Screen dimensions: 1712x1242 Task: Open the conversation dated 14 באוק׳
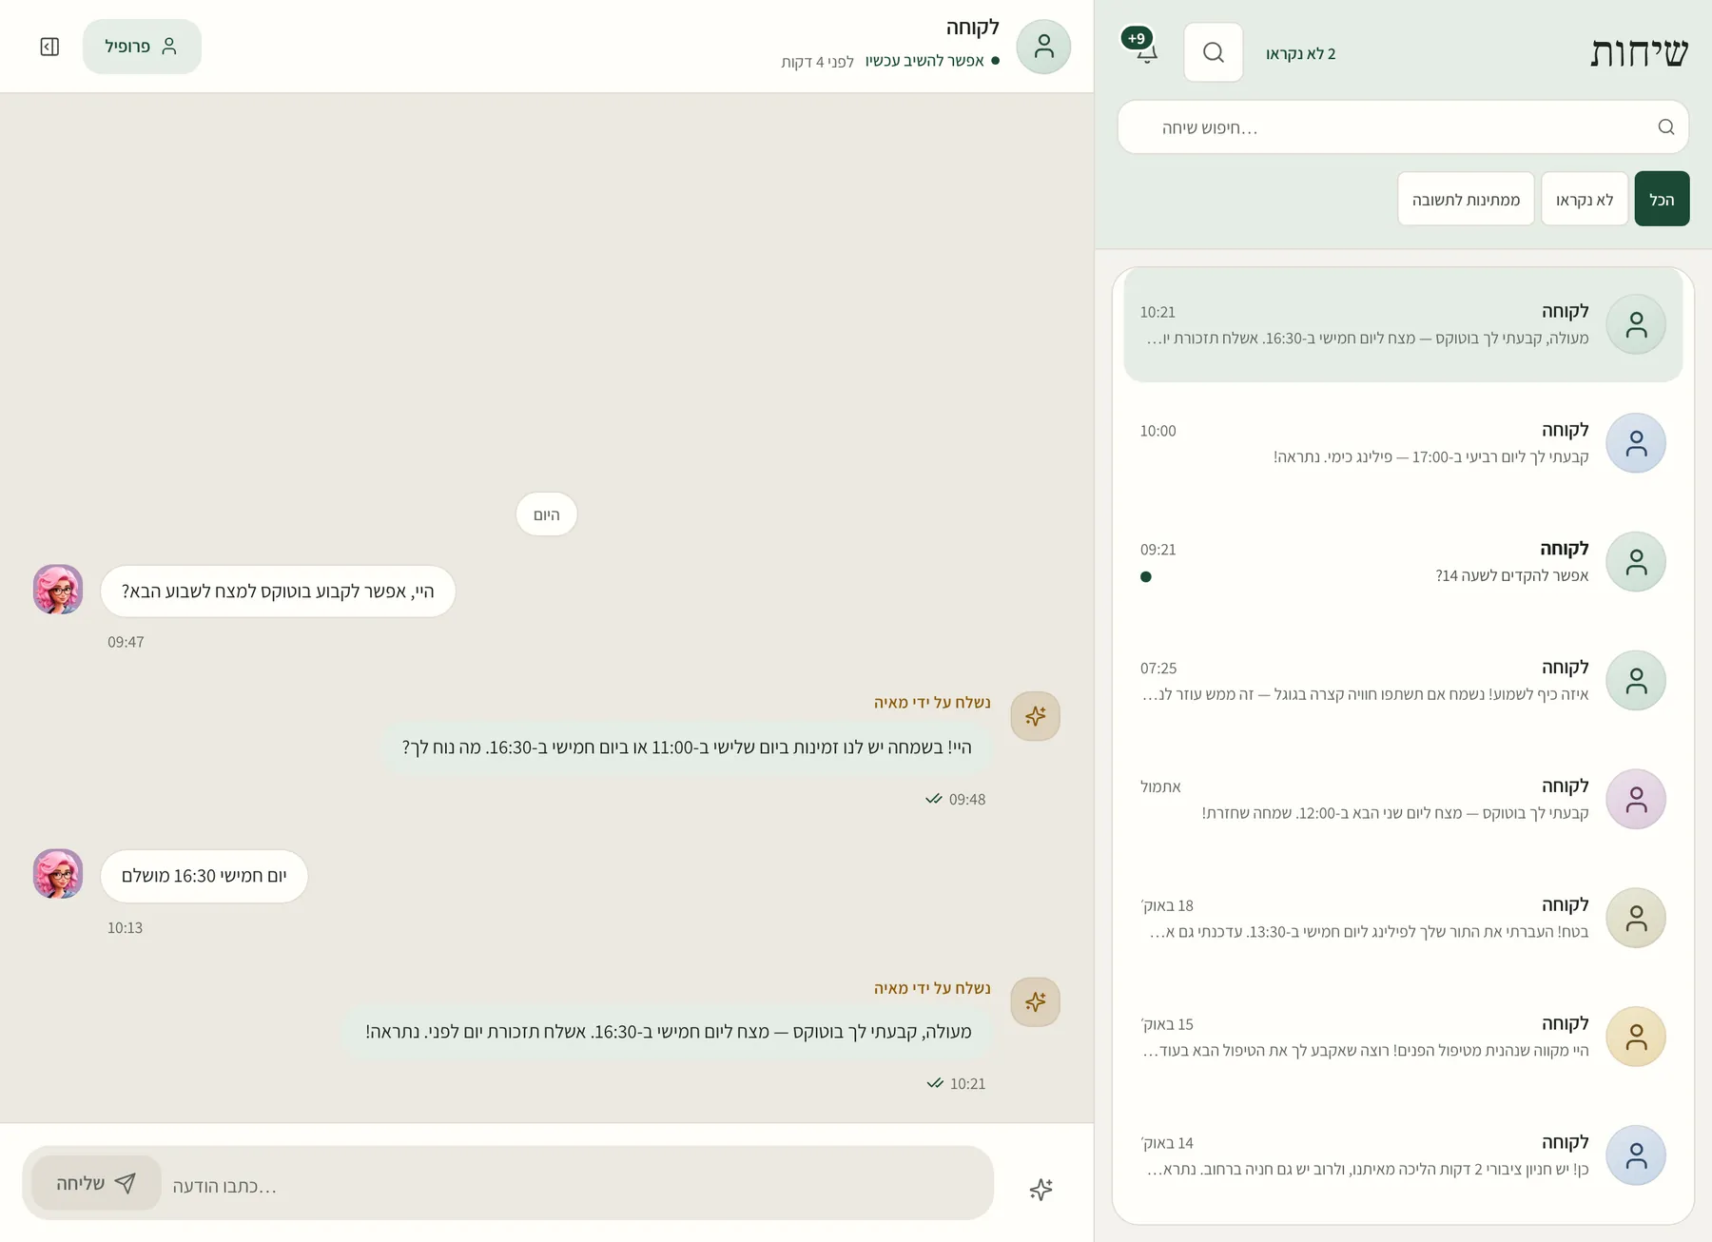tap(1403, 1156)
